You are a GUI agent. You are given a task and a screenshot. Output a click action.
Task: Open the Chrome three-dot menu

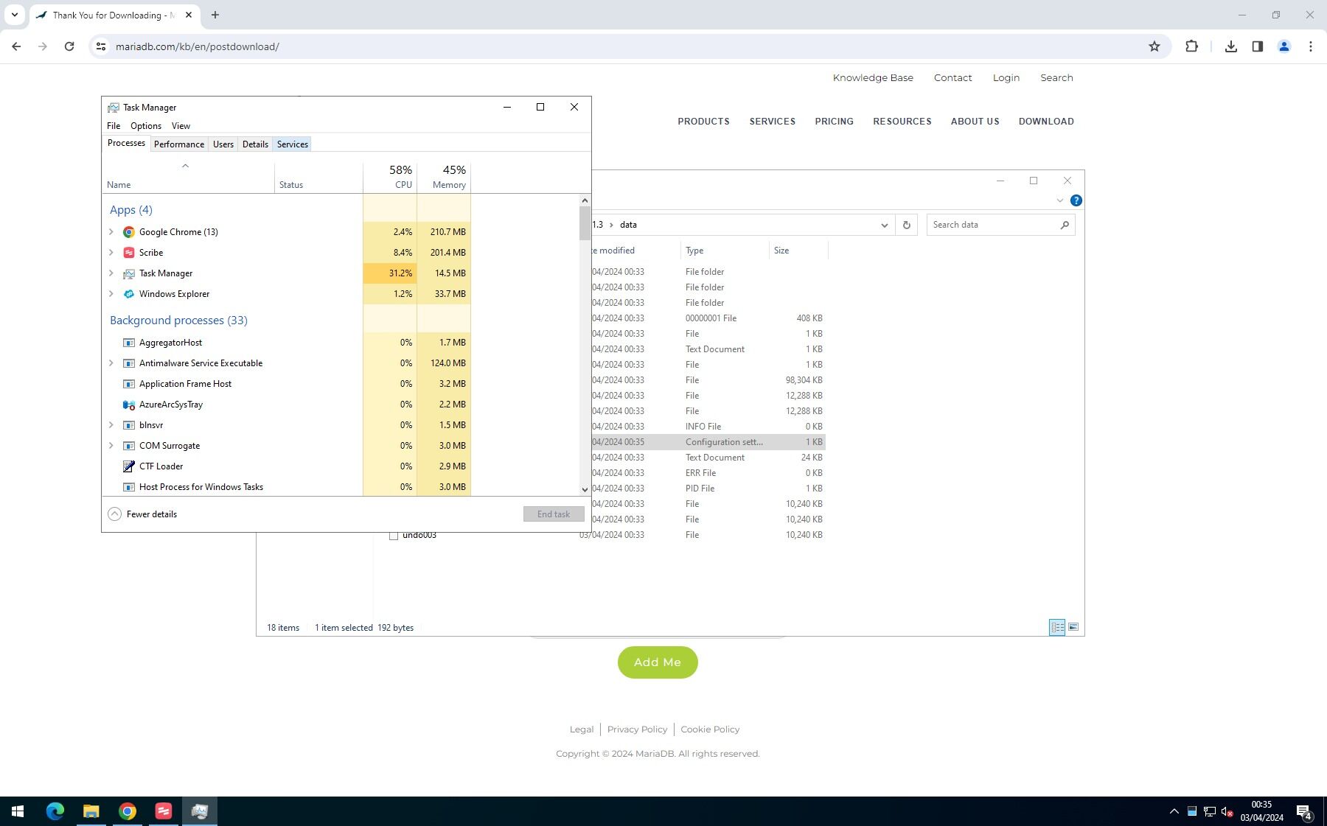click(1310, 46)
